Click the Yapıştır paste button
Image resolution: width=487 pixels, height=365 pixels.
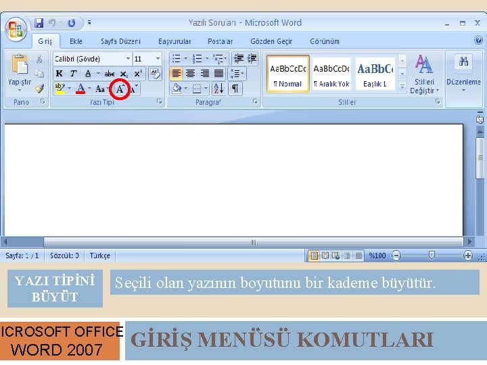[x=20, y=73]
